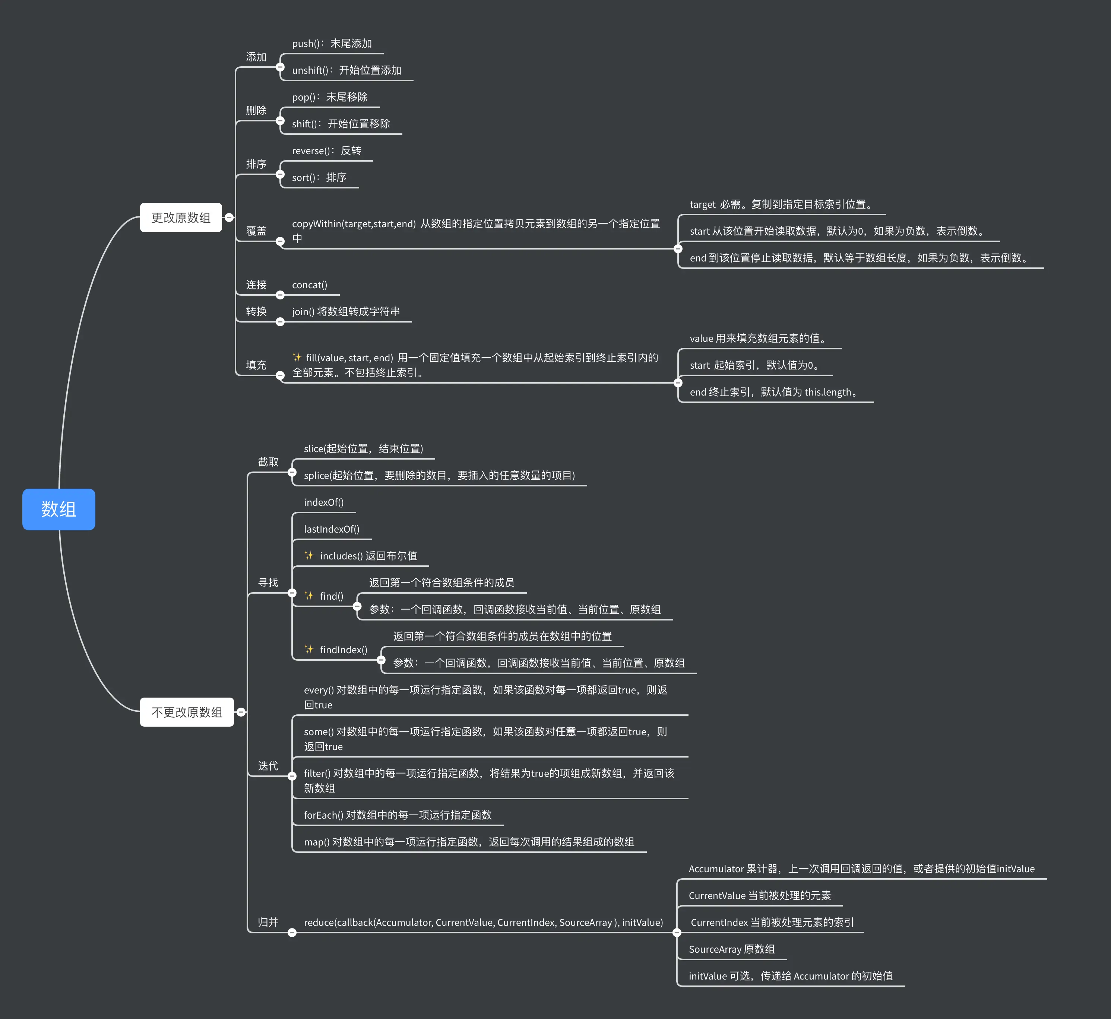Click the sparkle icon next to find()
Viewport: 1111px width, 1019px height.
(x=309, y=596)
